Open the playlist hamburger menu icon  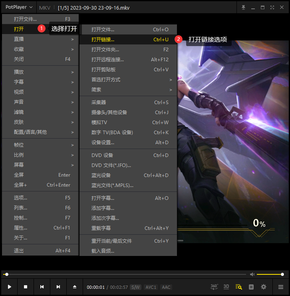tap(281, 287)
